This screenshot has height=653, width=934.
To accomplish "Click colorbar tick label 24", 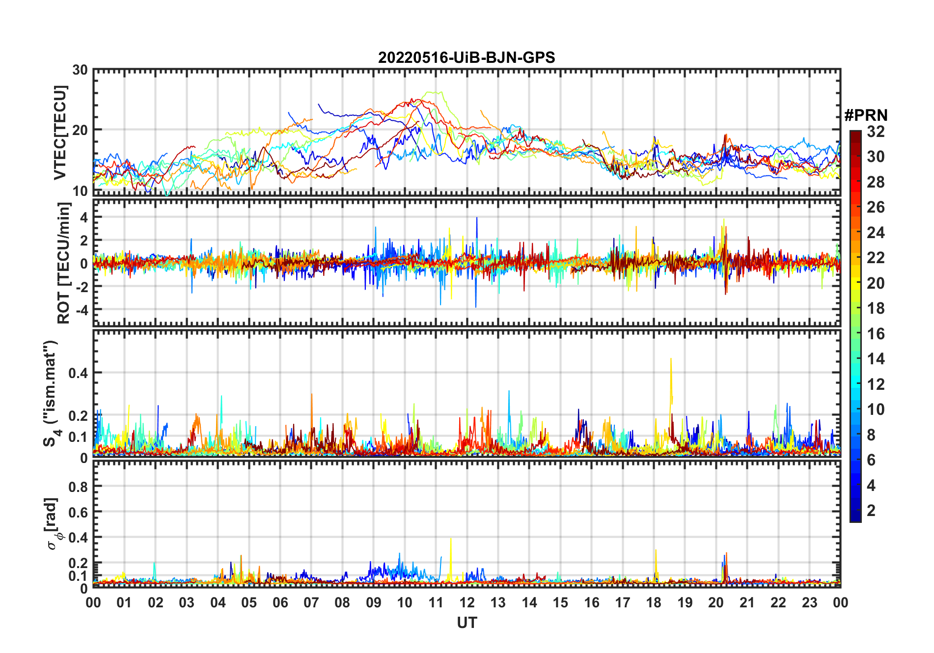I will point(876,233).
